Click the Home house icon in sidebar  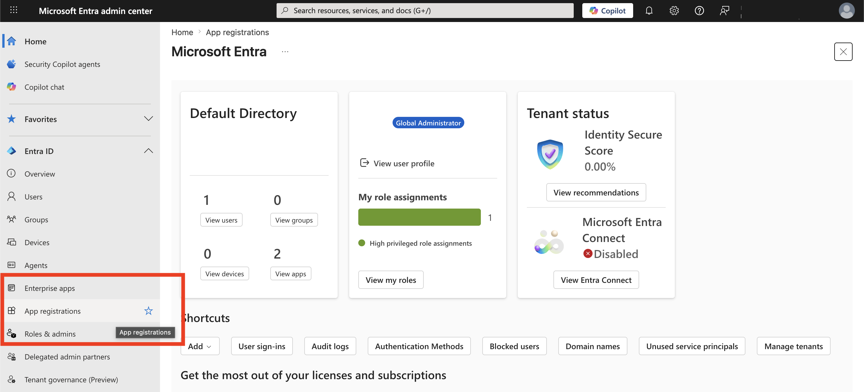click(12, 41)
